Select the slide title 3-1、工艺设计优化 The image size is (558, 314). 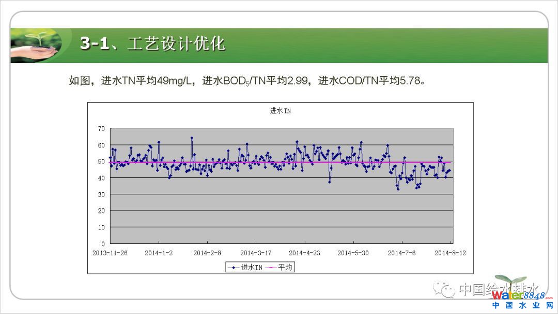pyautogui.click(x=152, y=44)
